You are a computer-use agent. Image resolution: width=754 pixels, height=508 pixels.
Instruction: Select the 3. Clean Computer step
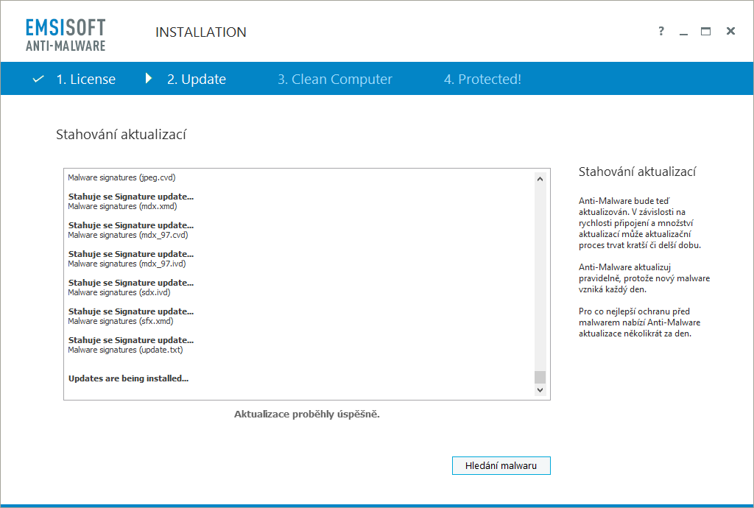tap(335, 79)
